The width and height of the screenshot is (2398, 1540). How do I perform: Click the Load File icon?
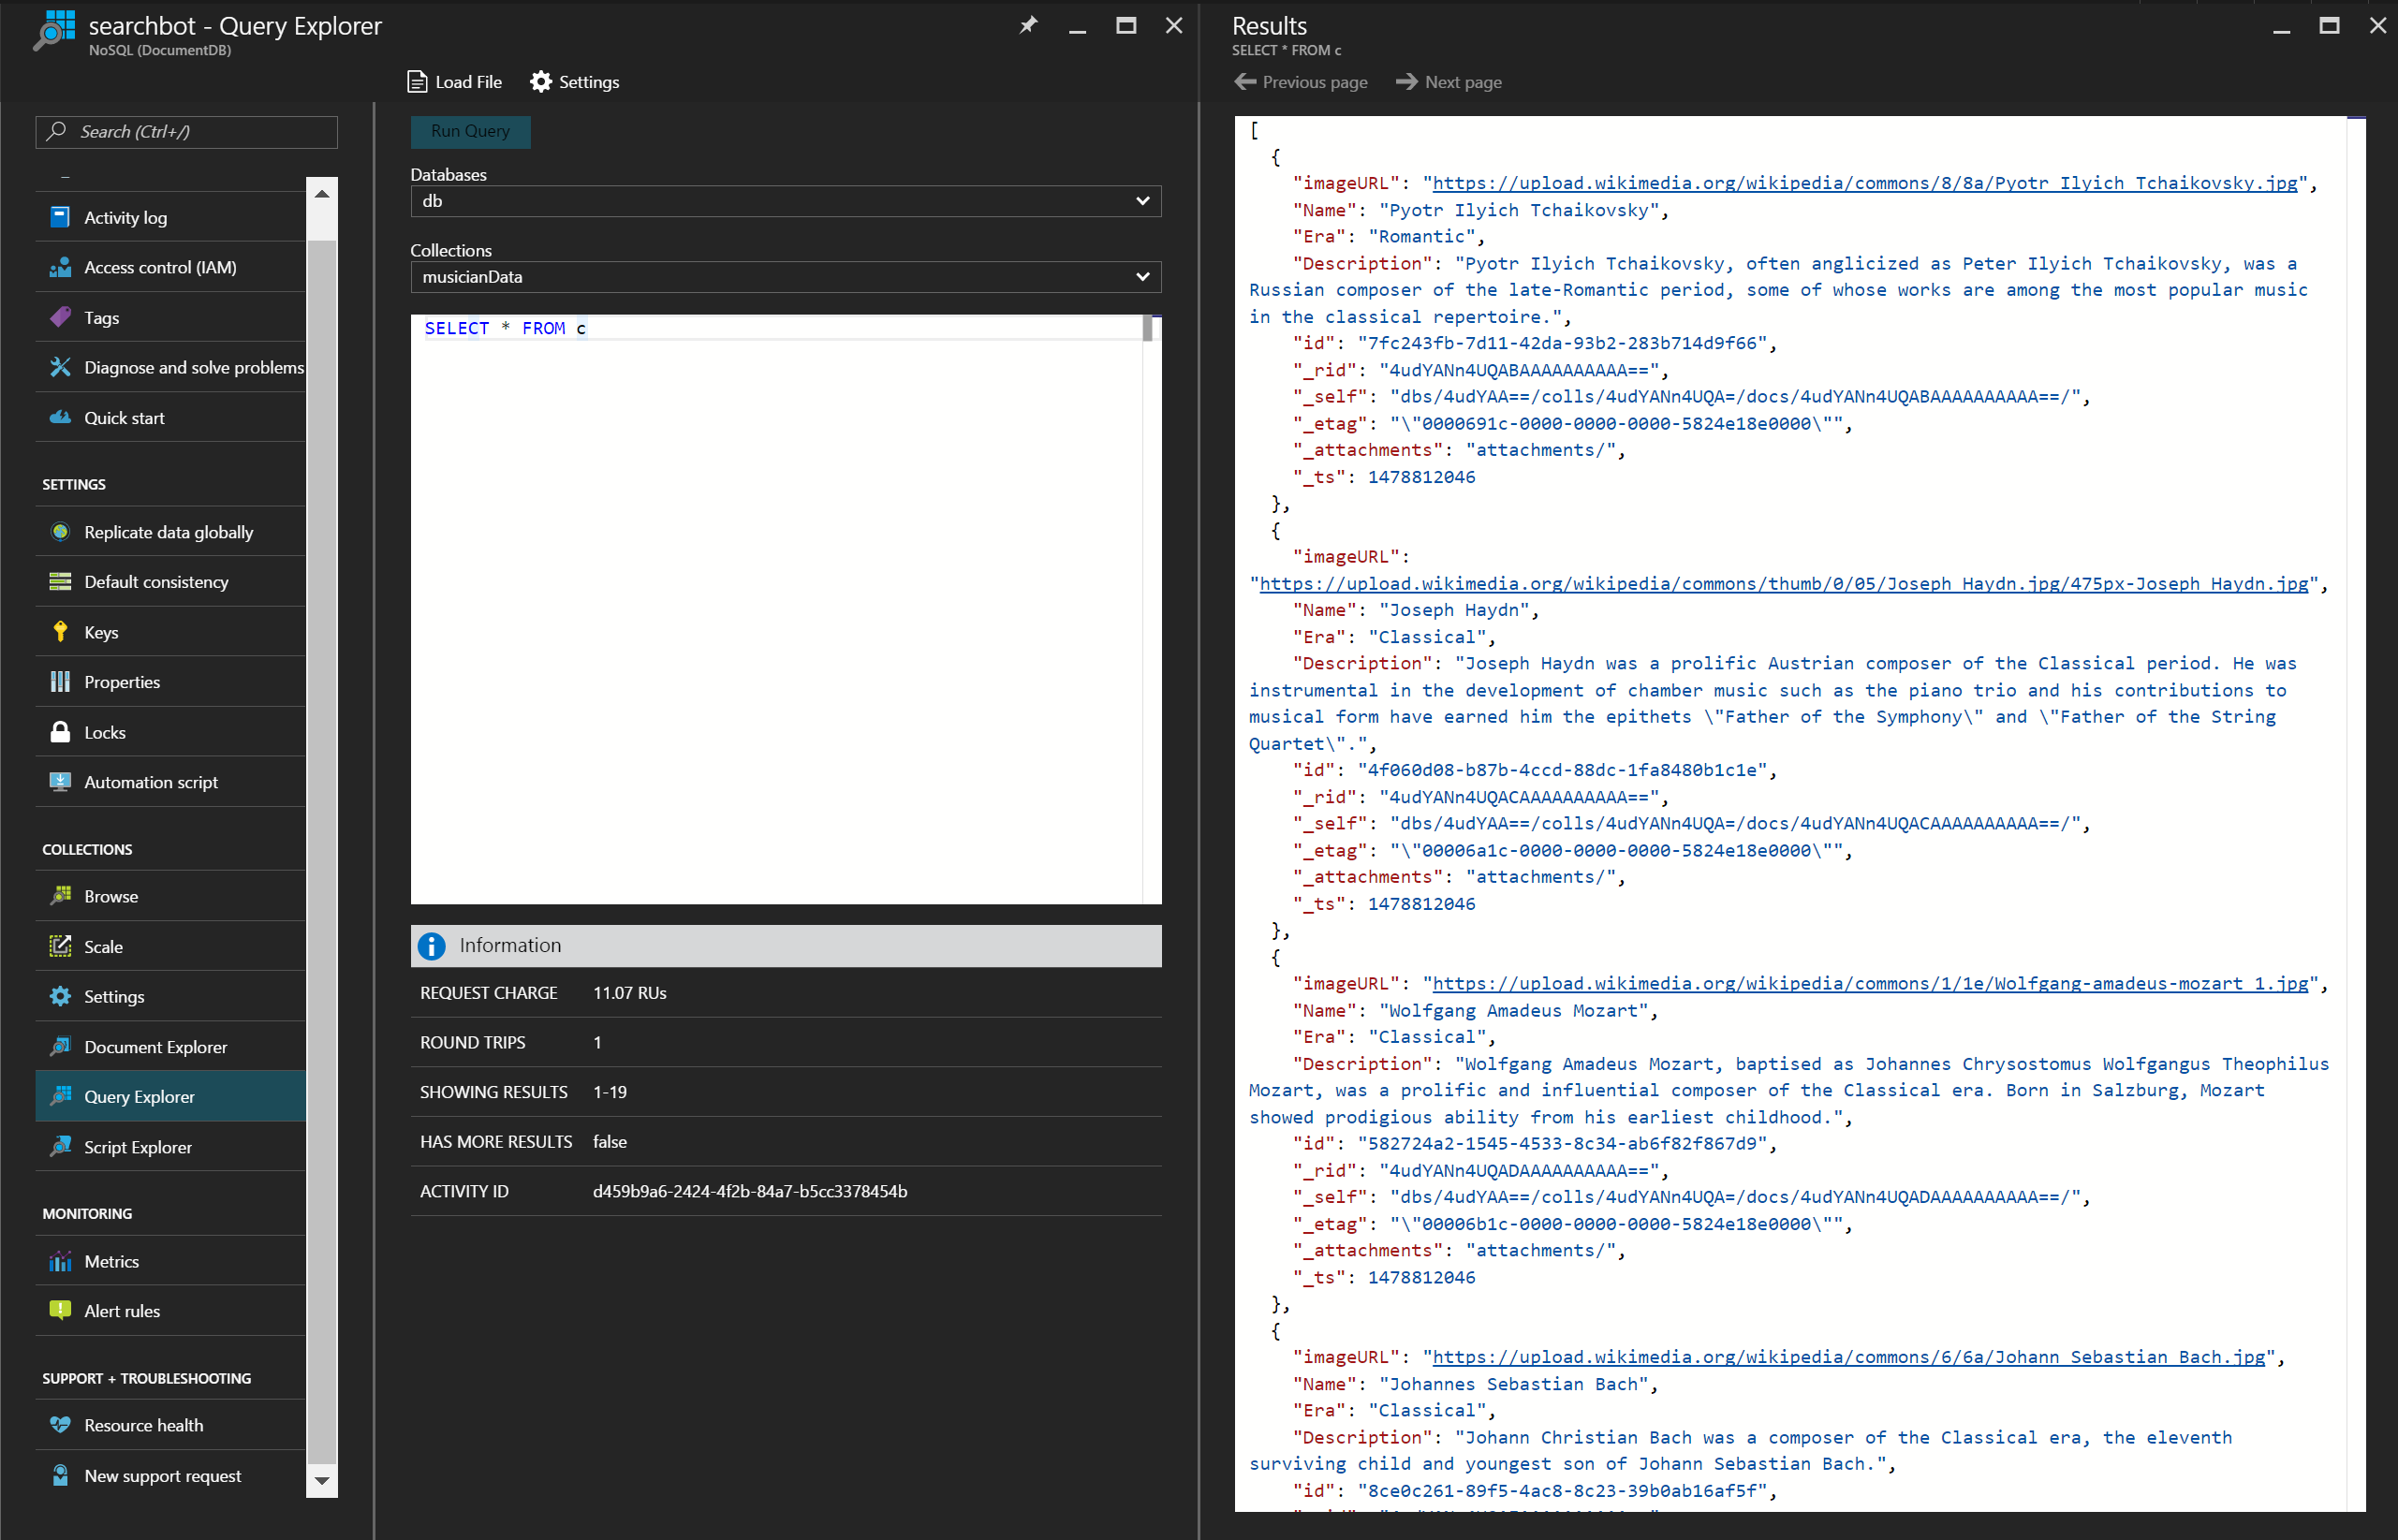(x=417, y=82)
